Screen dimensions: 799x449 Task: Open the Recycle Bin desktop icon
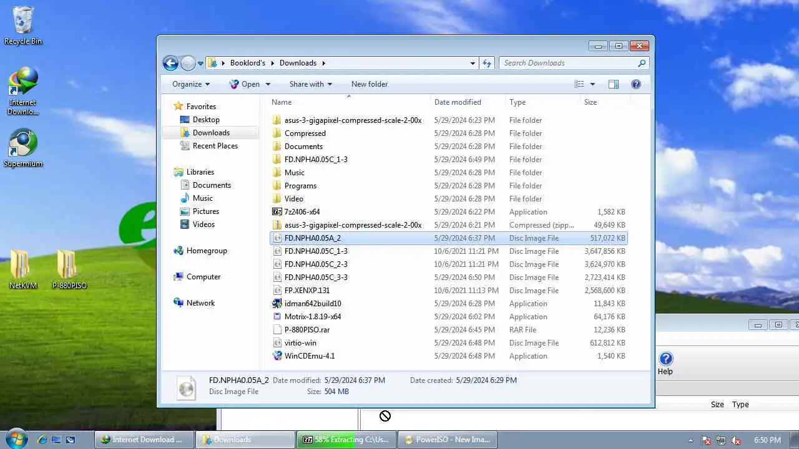[x=23, y=26]
